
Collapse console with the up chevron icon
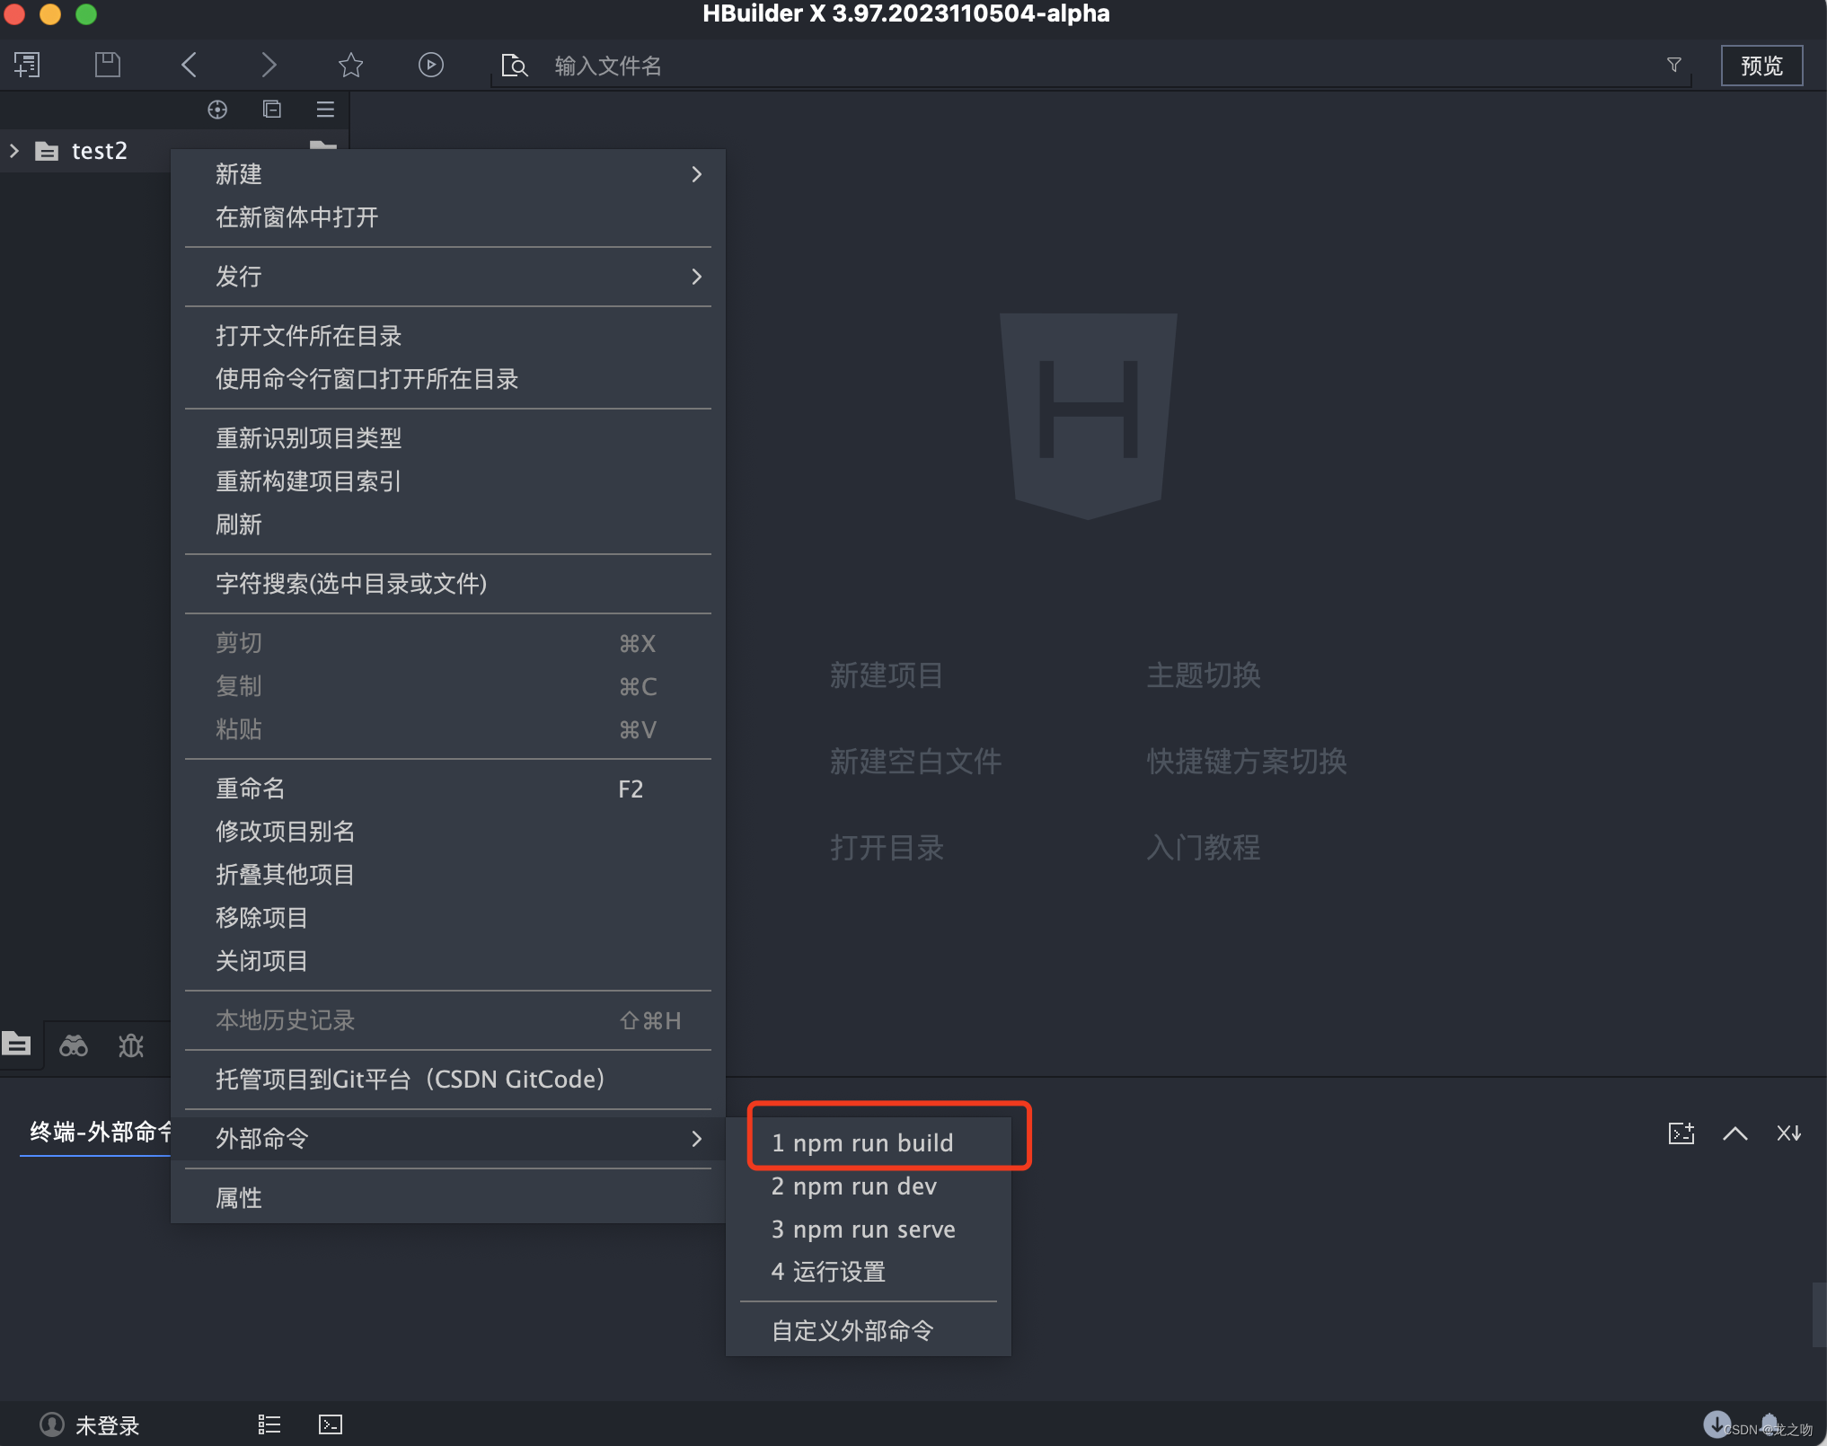tap(1735, 1133)
